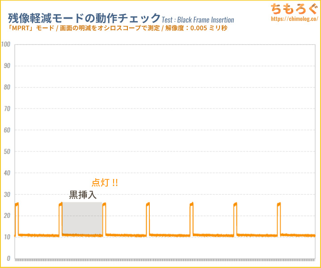Click the last pulse near the right edge
Screen dimensions: 321x268
(279, 219)
